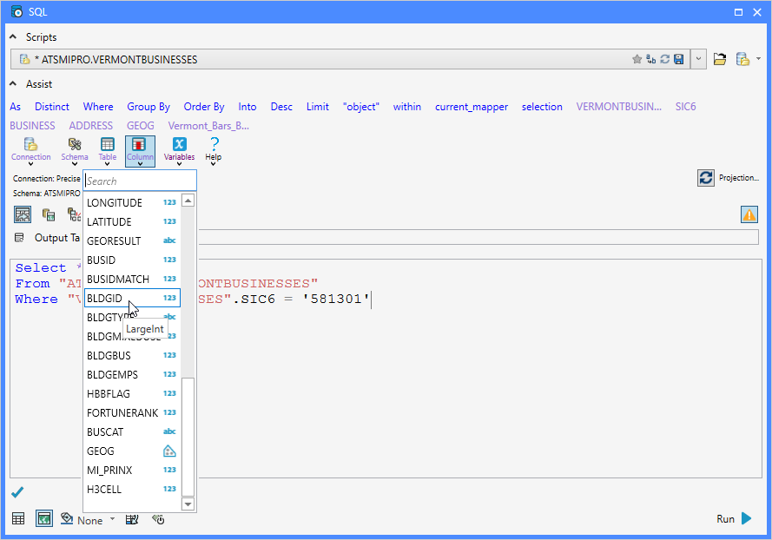The width and height of the screenshot is (772, 540).
Task: Open a script file with the folder icon
Action: tap(720, 59)
